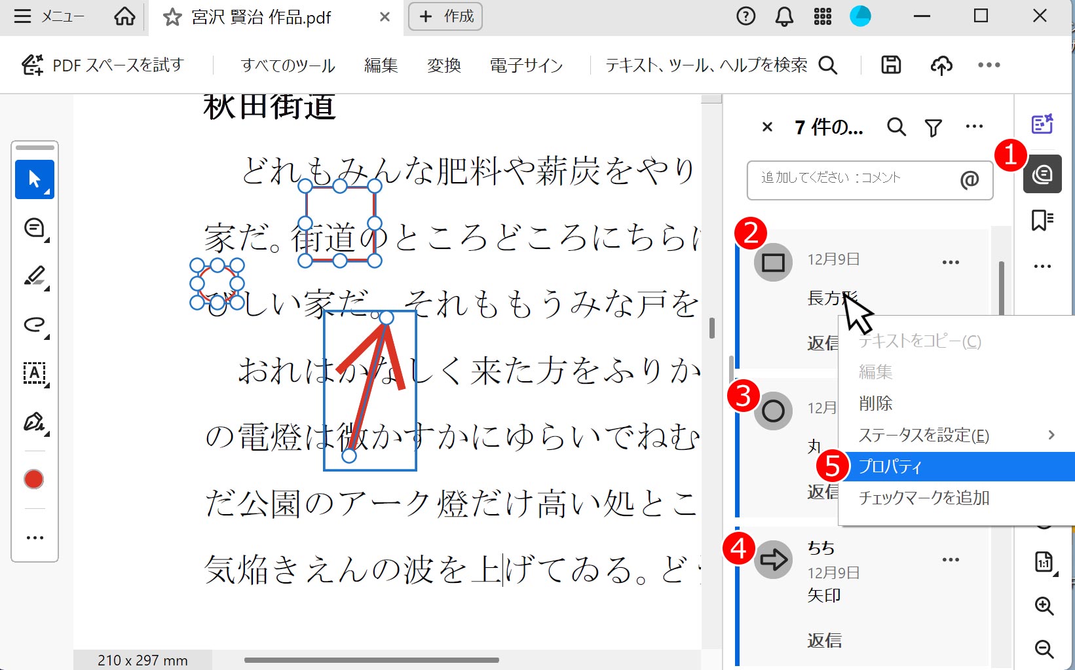Select the text box comment tool
1075x670 pixels.
[34, 374]
